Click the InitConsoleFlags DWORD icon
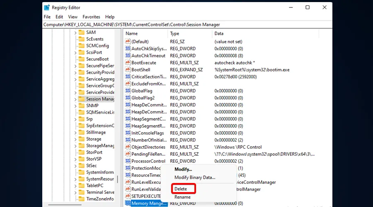The height and width of the screenshot is (207, 373). [128, 133]
